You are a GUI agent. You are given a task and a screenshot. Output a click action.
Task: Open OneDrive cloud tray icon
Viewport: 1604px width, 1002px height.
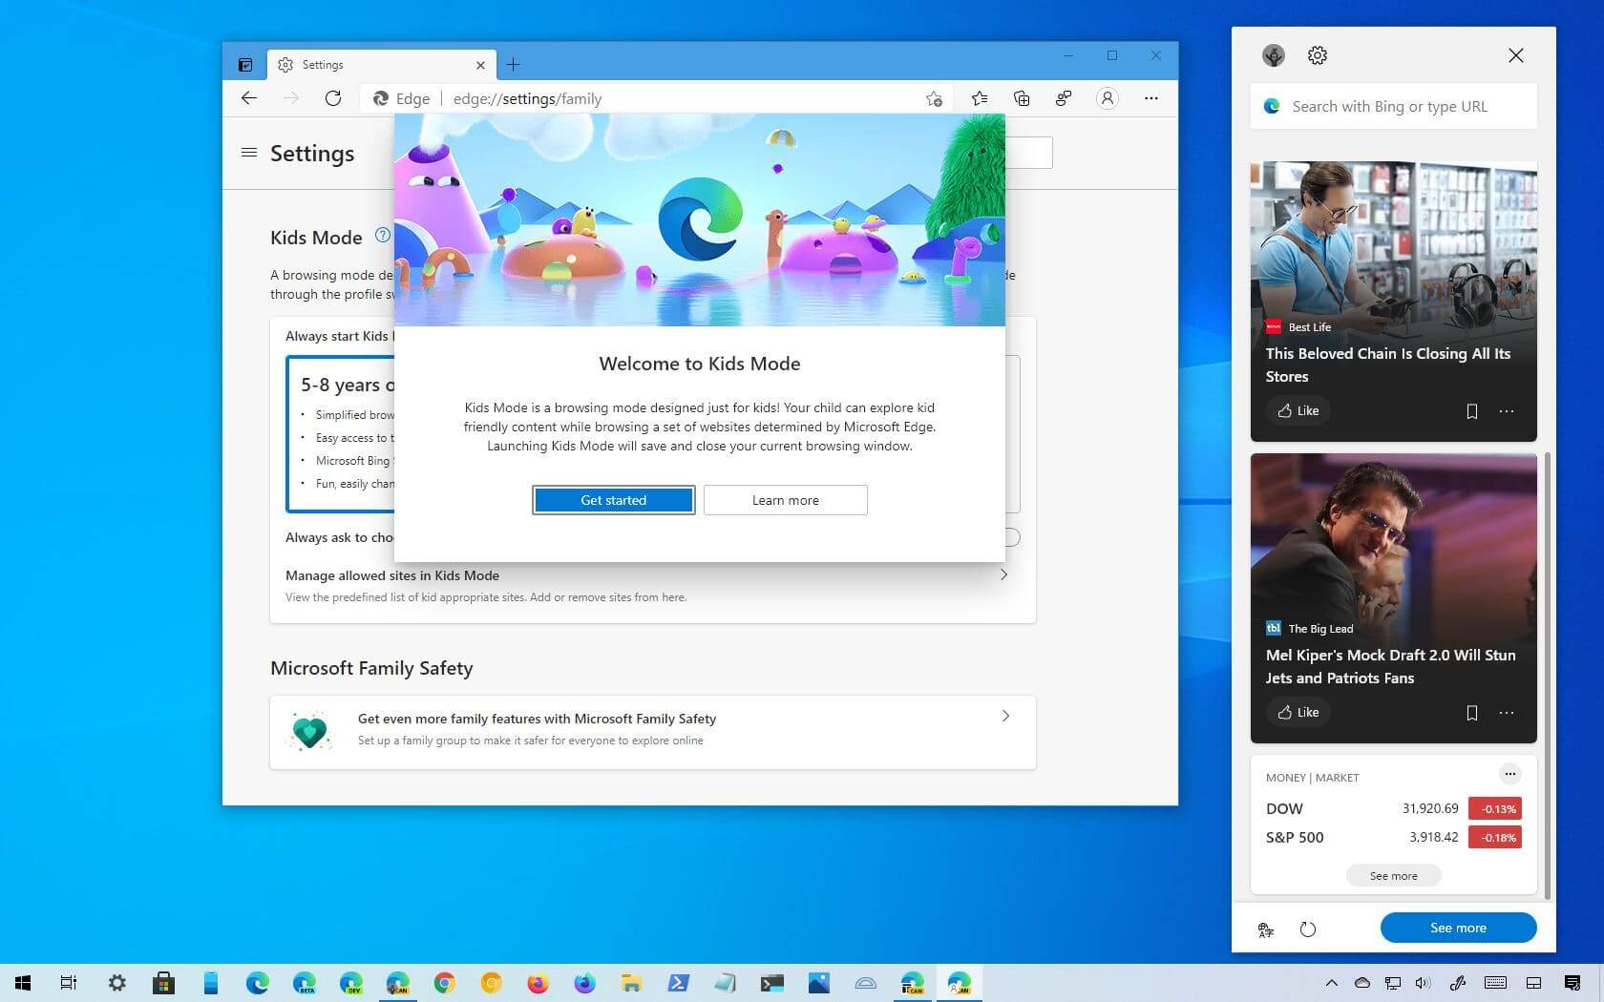(x=1362, y=983)
